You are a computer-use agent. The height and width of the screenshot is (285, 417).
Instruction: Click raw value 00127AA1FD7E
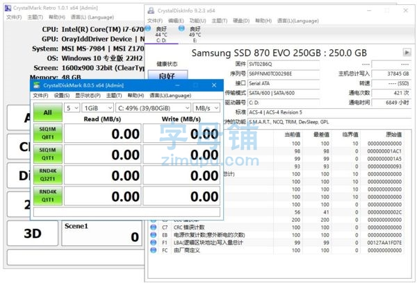tap(384, 243)
